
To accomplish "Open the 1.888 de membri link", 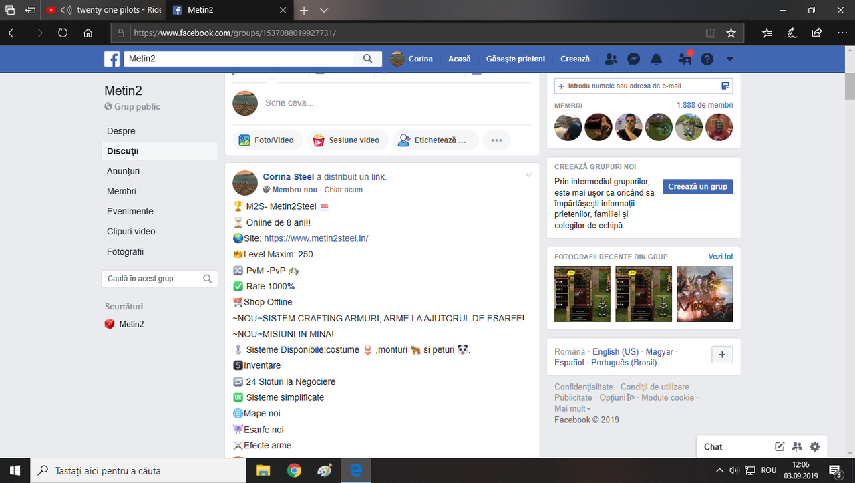I will [x=705, y=105].
